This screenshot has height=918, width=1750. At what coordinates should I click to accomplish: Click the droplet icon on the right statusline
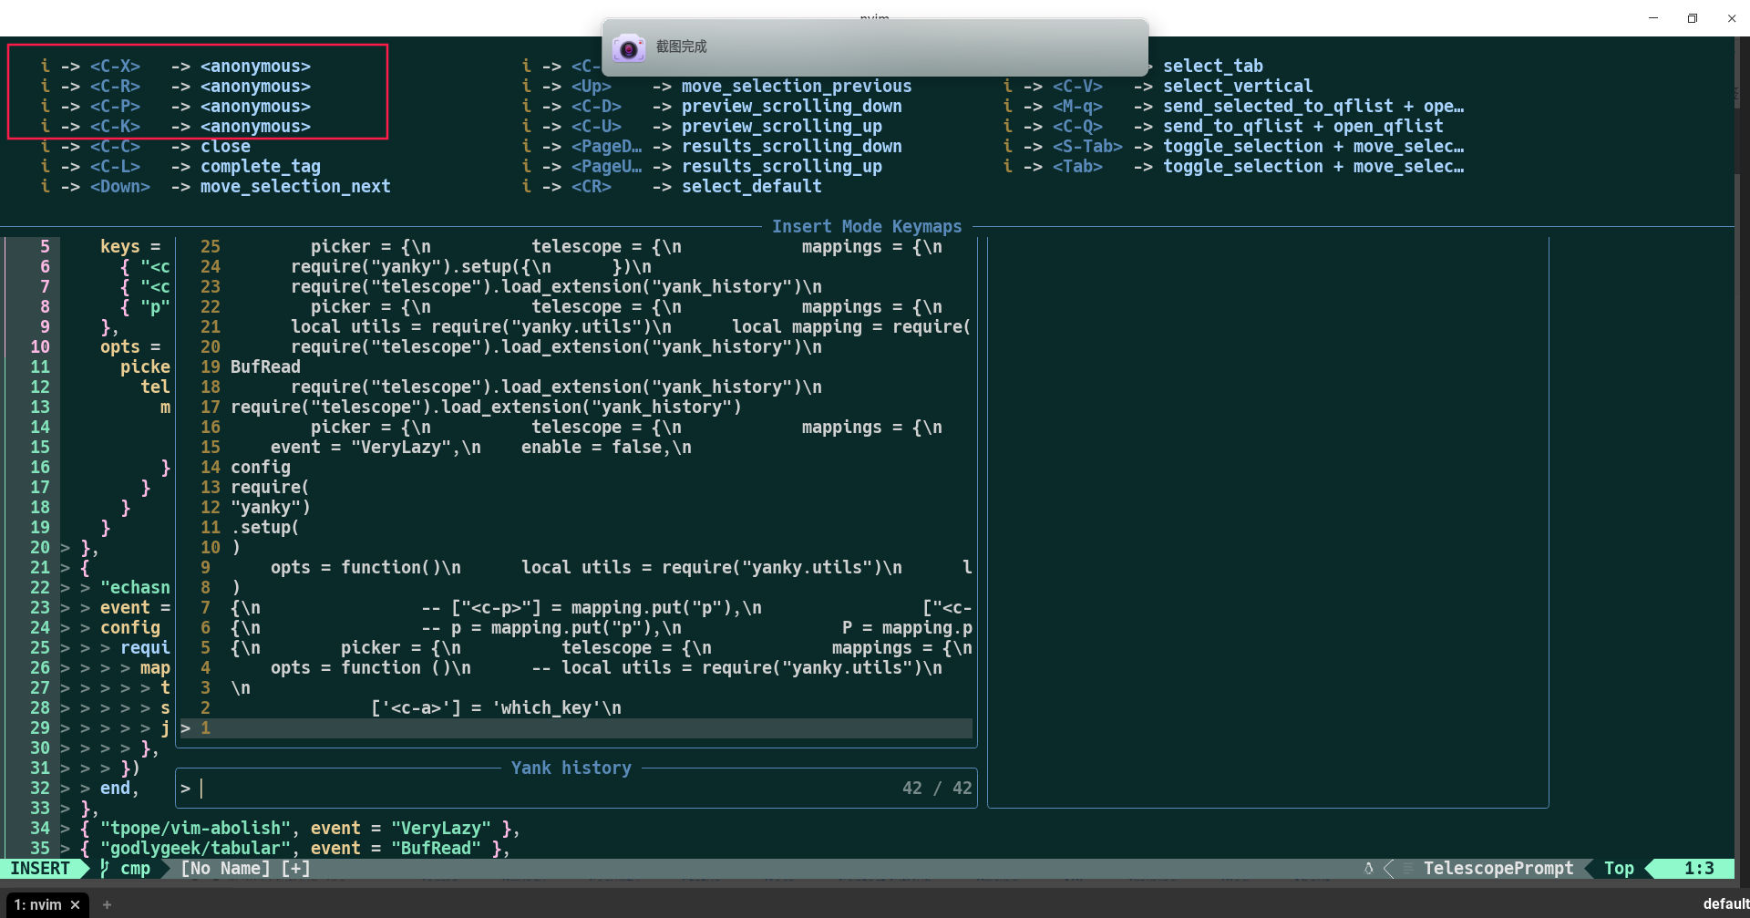coord(1369,869)
